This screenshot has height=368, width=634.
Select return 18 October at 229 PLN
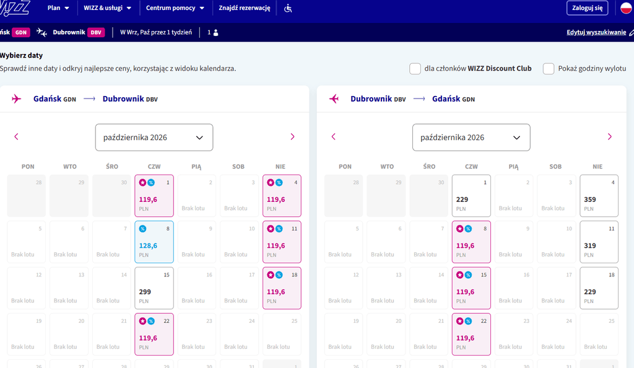pyautogui.click(x=599, y=288)
